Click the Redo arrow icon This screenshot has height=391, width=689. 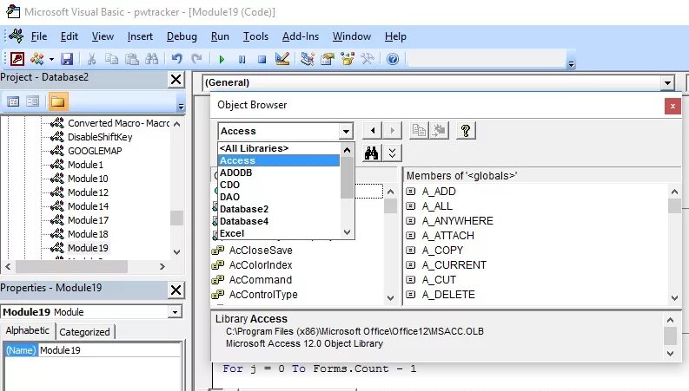[196, 59]
